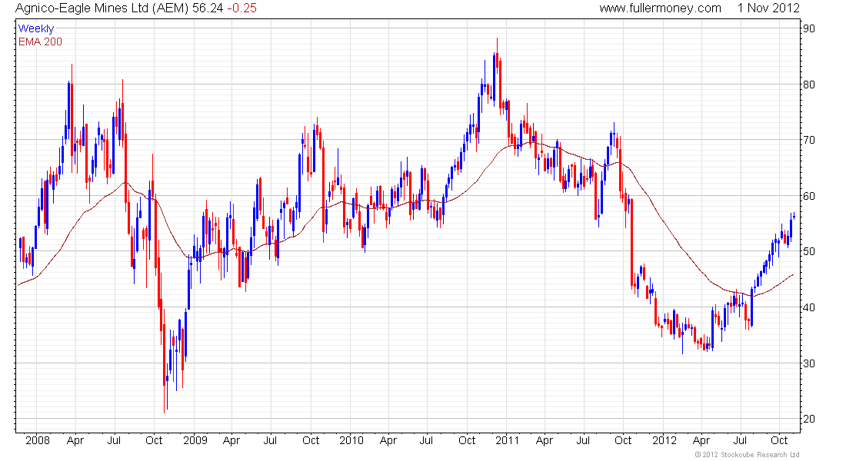Click the Weekly timeframe label
This screenshot has width=846, height=461.
[x=35, y=28]
